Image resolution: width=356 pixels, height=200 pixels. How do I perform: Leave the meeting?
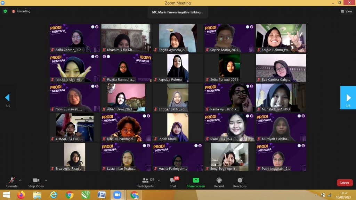tap(345, 183)
